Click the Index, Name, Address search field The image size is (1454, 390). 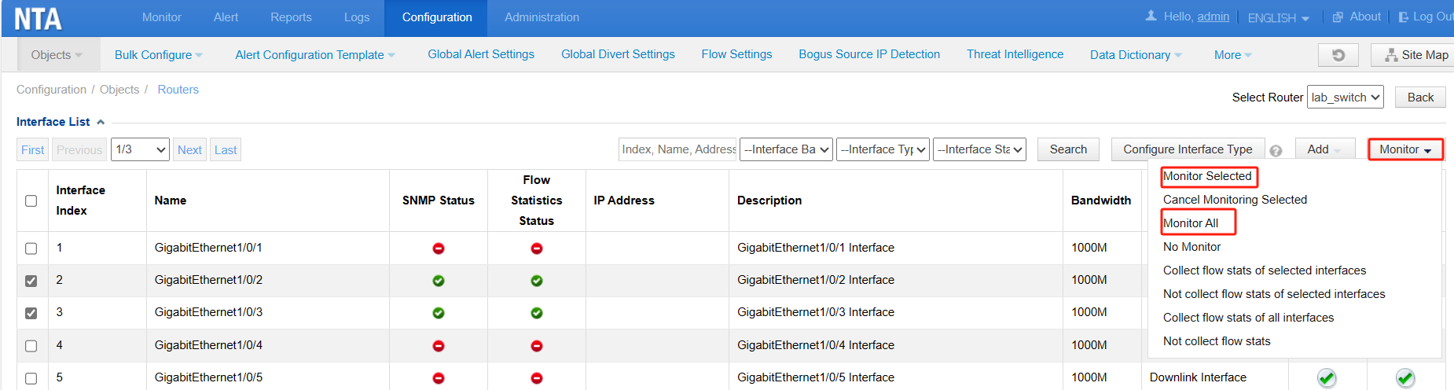point(677,149)
